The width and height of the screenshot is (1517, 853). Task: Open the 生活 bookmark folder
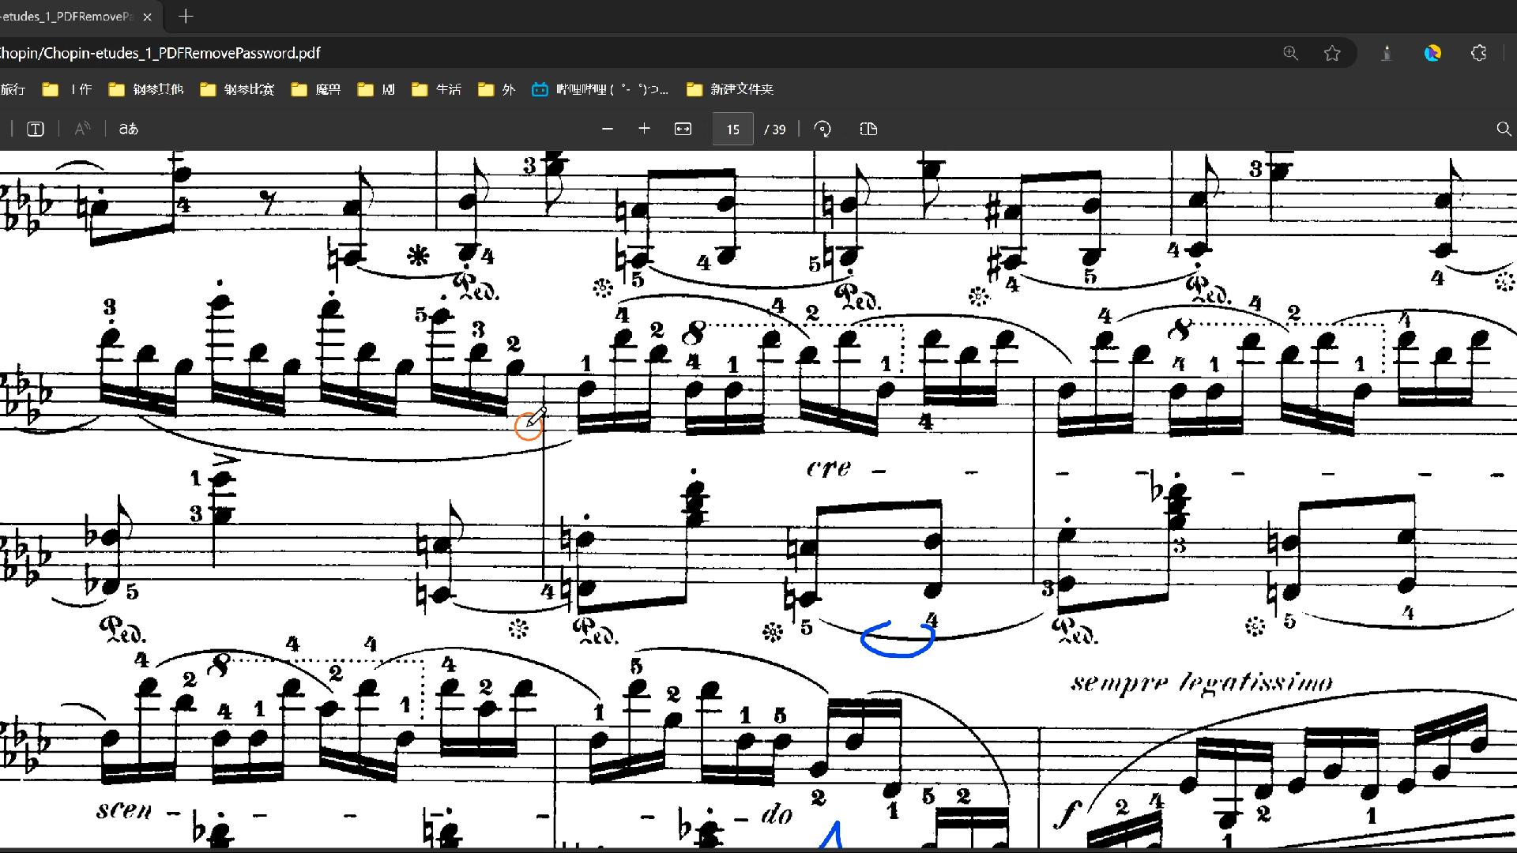pos(436,89)
